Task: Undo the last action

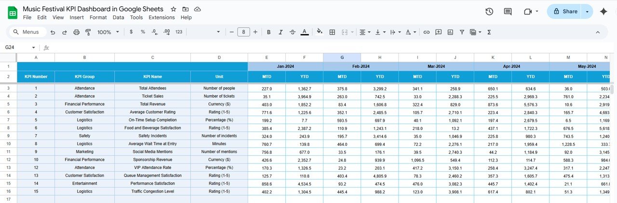Action: [52, 32]
